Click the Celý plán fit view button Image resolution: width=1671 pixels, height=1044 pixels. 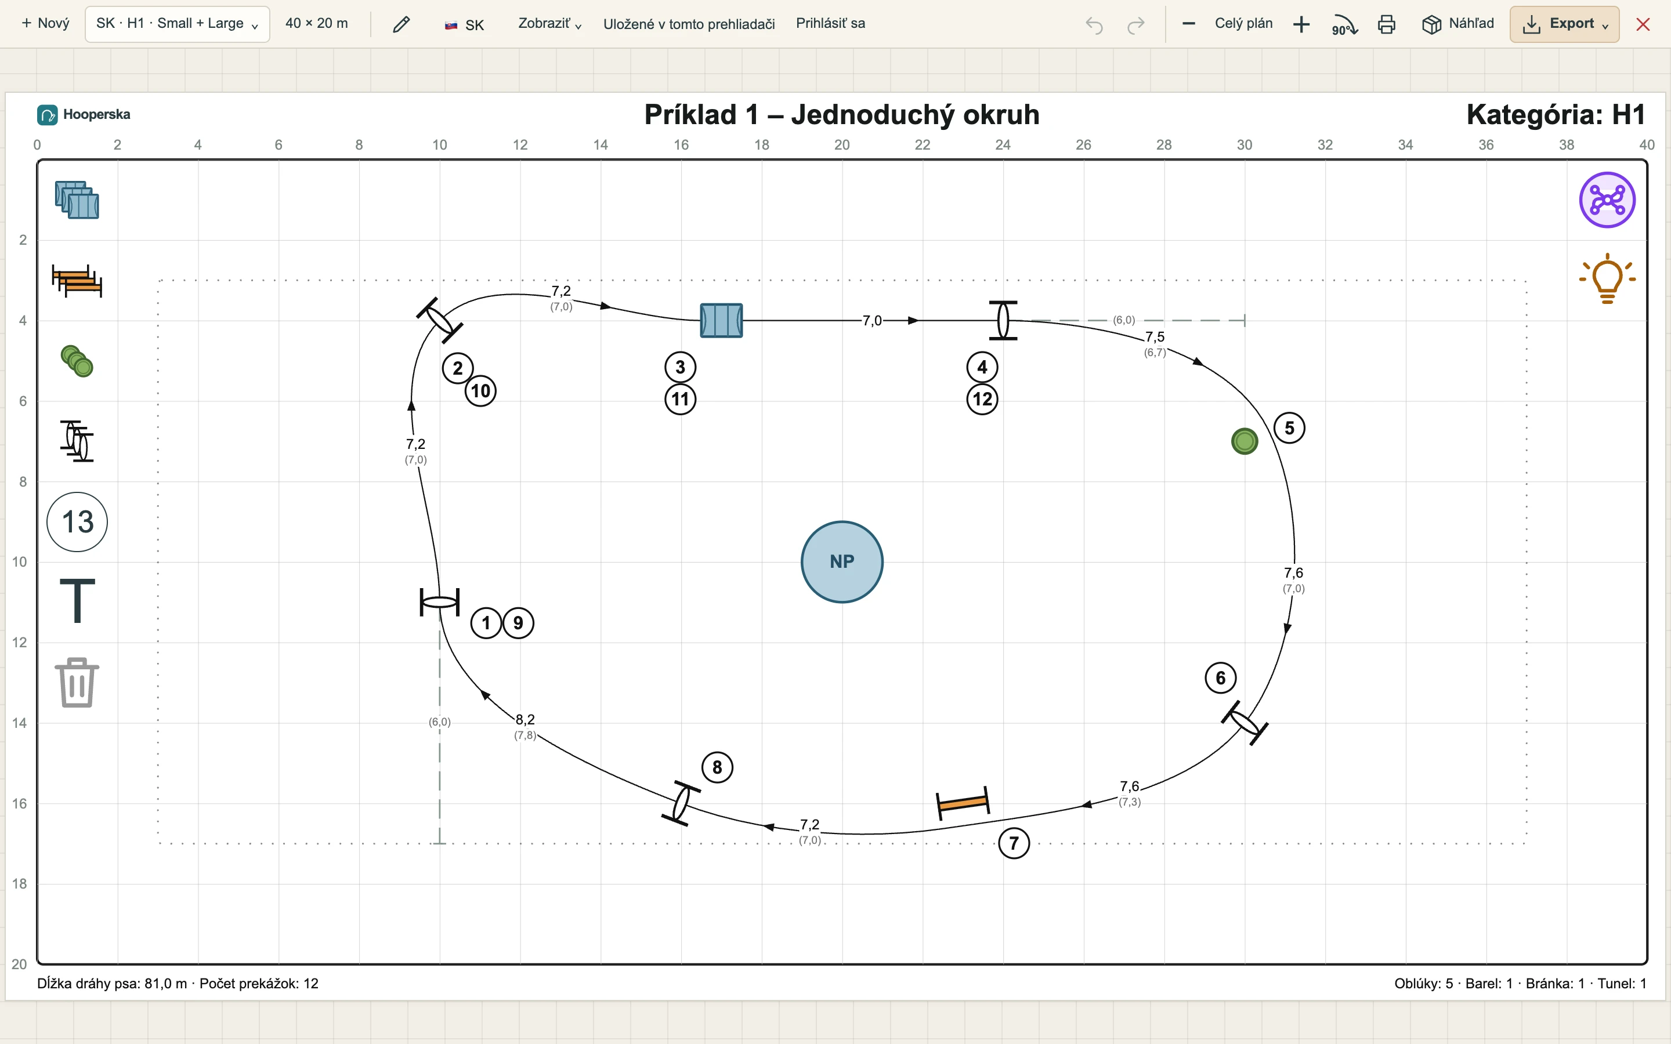(1243, 23)
